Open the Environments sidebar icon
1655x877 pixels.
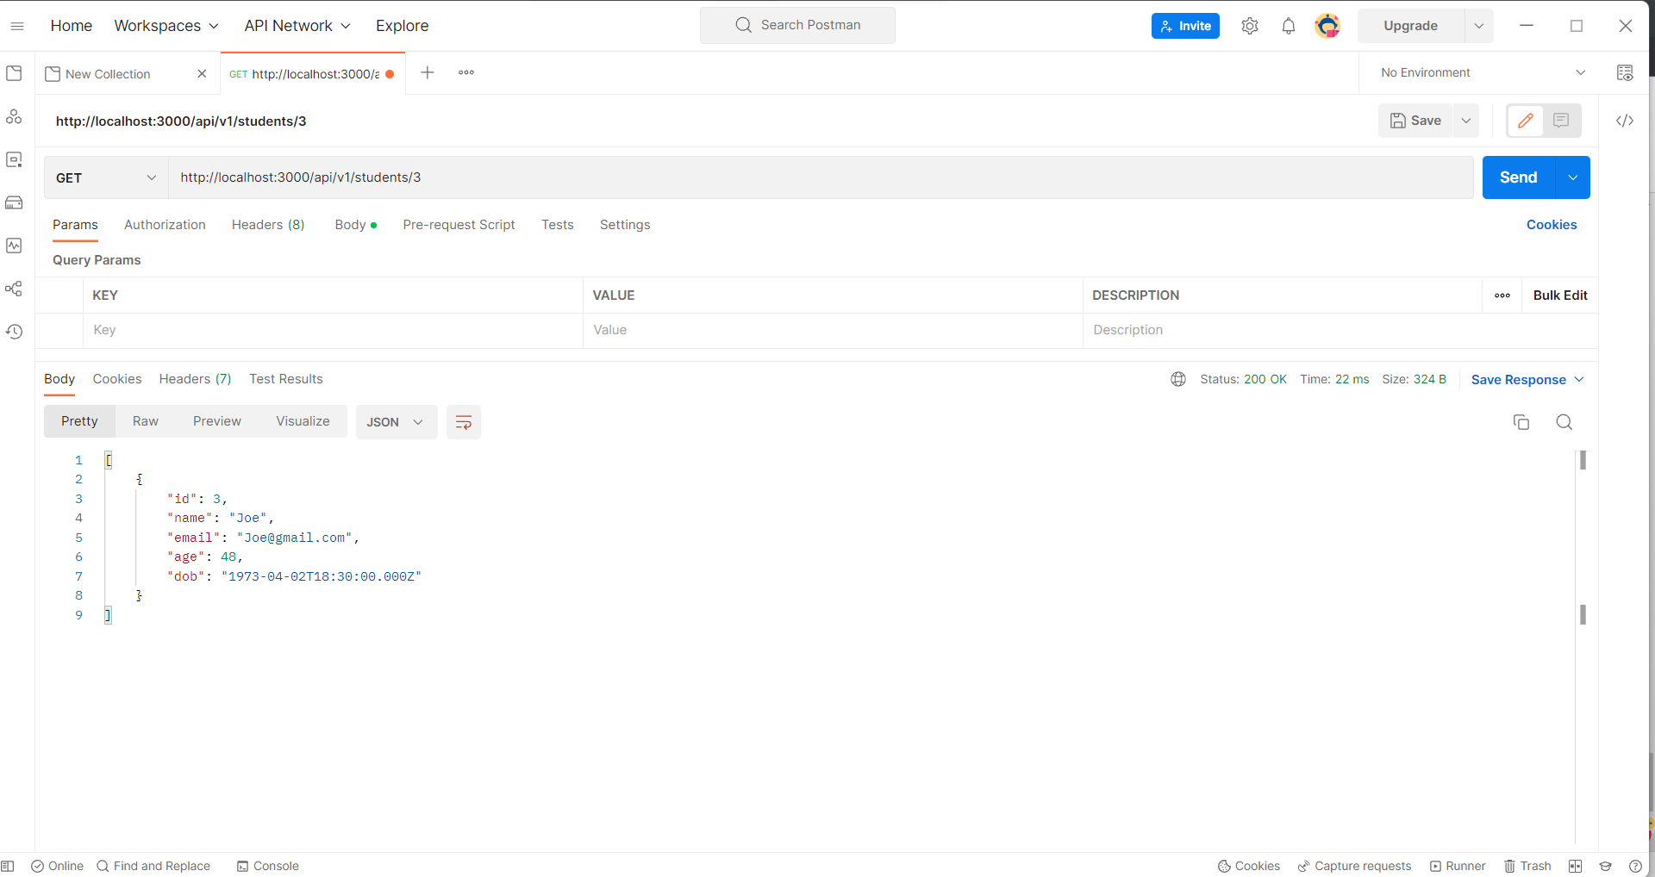14,159
